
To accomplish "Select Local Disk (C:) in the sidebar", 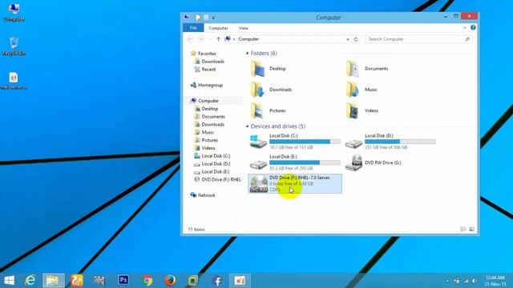I will click(216, 156).
